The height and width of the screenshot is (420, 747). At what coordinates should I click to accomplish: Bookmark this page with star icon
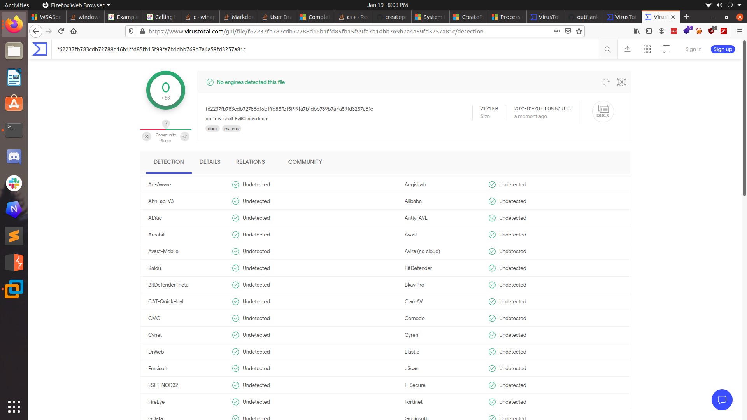(x=579, y=31)
